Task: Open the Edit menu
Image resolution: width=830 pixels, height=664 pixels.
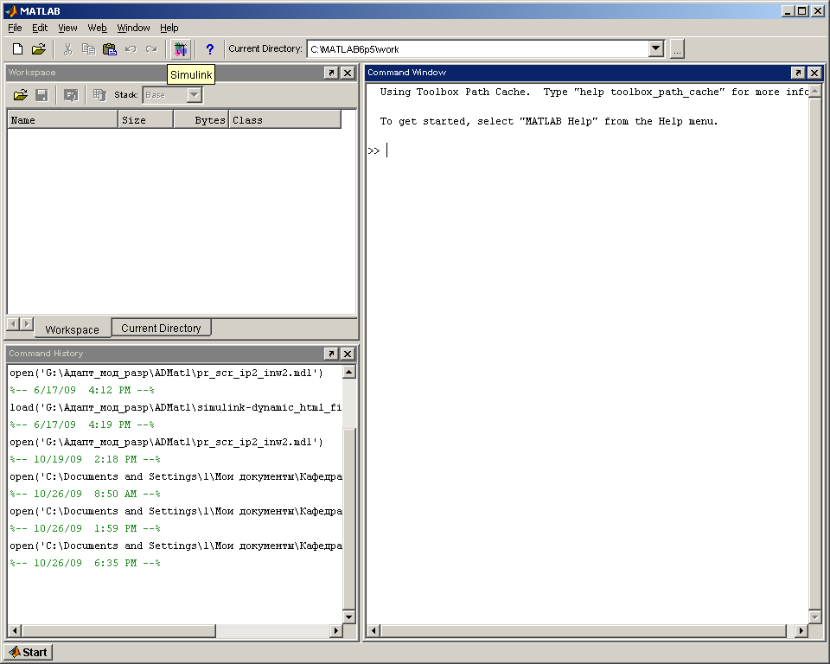Action: 40,28
